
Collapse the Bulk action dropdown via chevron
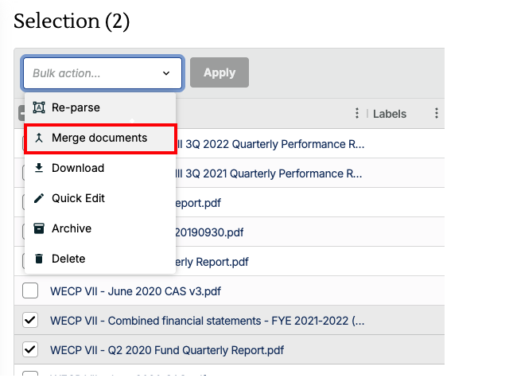coord(166,73)
